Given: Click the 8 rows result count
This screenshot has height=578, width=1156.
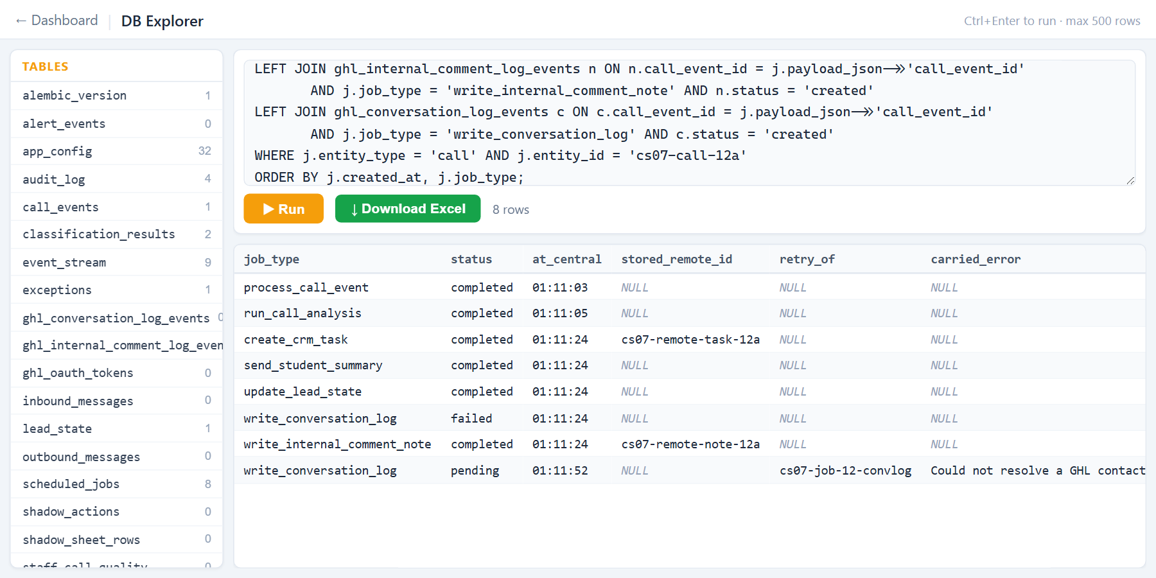Looking at the screenshot, I should point(511,210).
